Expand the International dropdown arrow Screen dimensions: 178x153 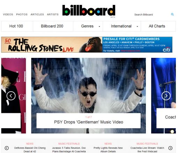point(137,26)
